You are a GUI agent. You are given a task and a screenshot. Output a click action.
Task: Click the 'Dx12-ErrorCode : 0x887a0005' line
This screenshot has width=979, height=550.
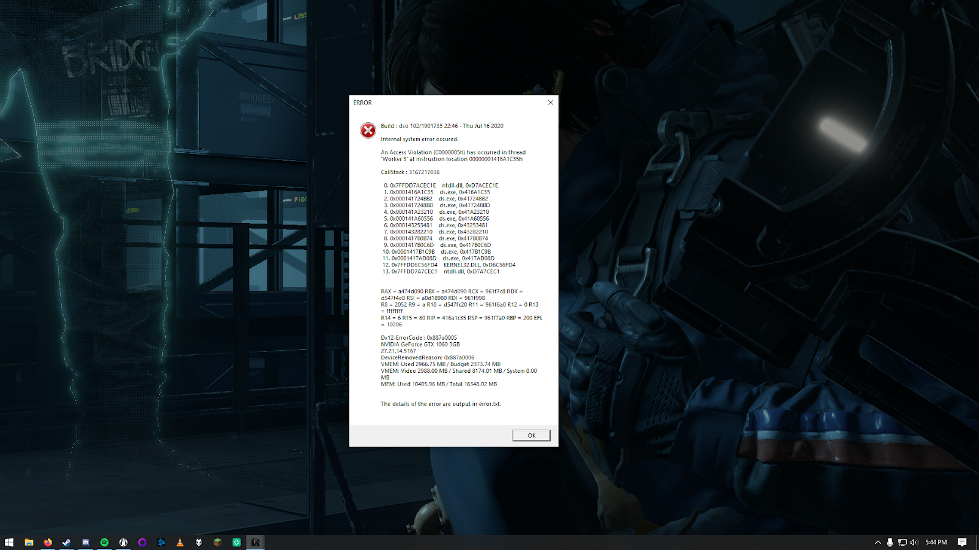[419, 338]
